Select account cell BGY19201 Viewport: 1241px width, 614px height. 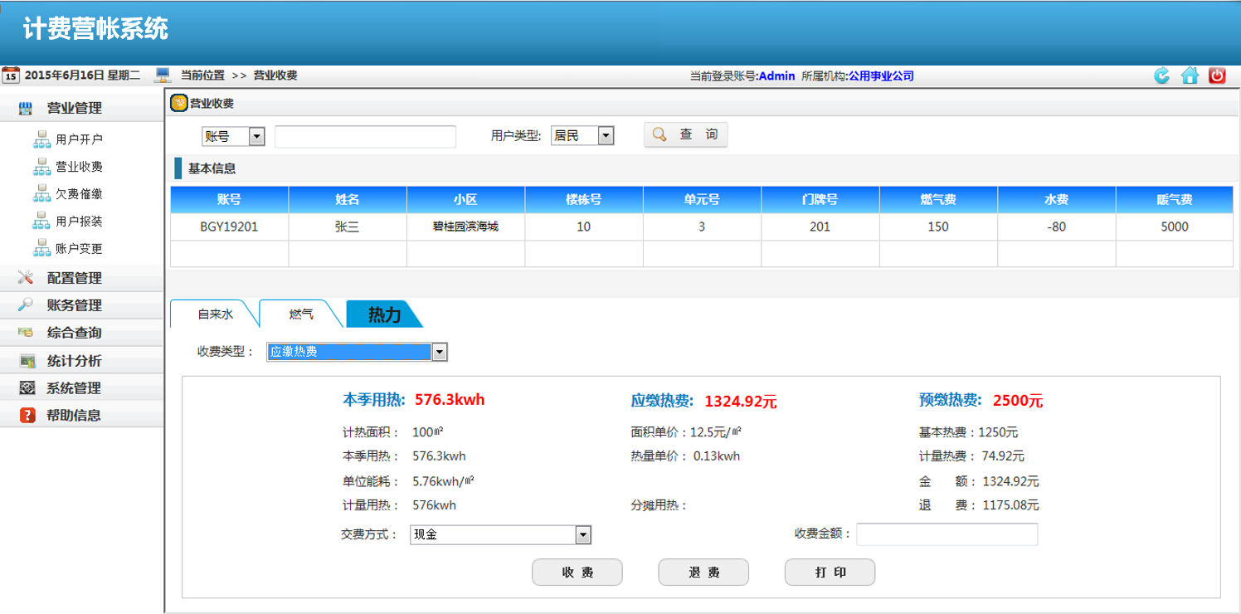click(x=229, y=227)
